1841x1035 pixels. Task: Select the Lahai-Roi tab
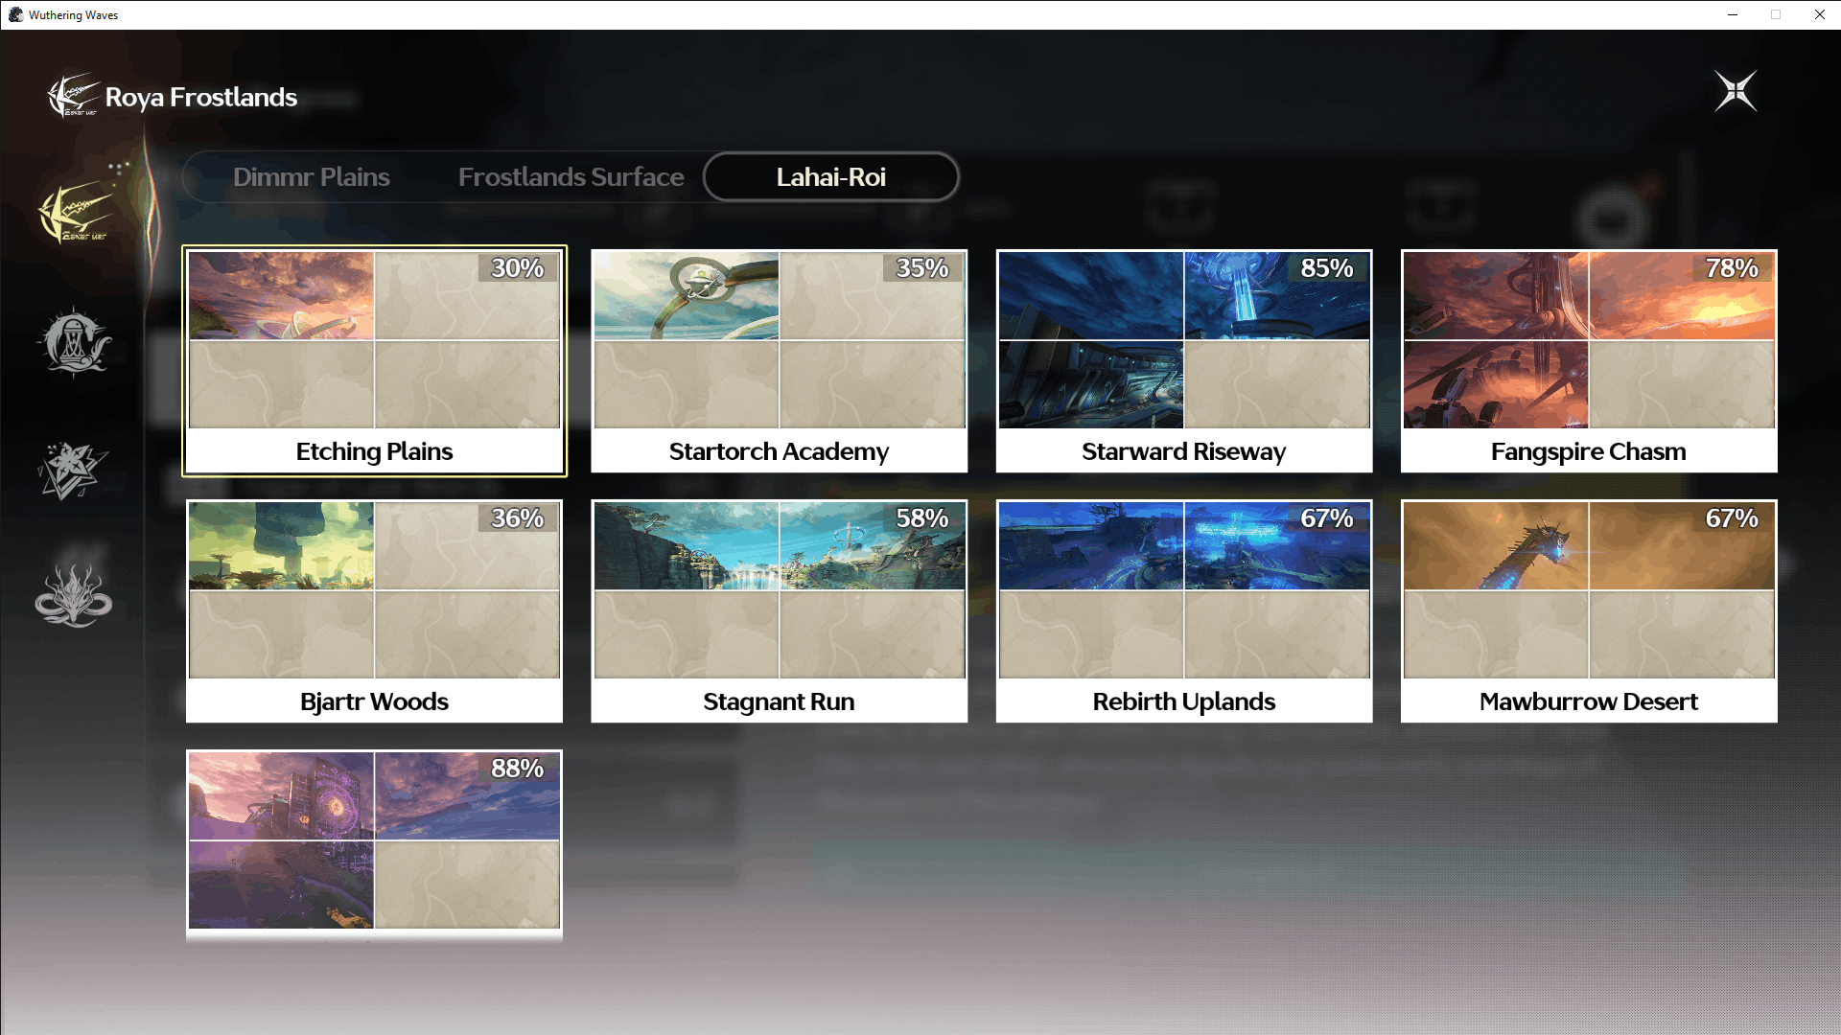pyautogui.click(x=830, y=177)
